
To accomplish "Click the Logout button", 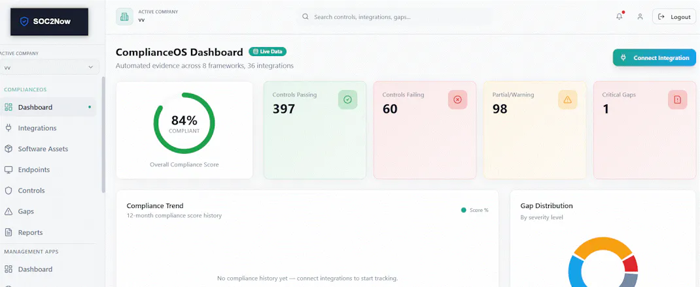I will click(674, 17).
